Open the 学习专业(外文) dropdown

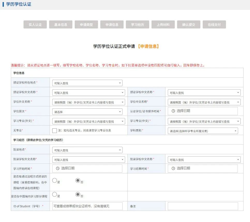(x=88, y=121)
